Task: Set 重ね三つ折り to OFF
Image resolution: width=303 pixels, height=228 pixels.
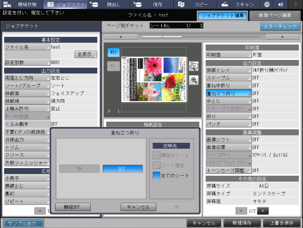Action: 122,169
